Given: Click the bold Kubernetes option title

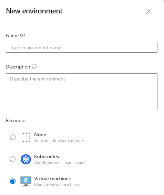Looking at the screenshot, I should click(x=47, y=156).
